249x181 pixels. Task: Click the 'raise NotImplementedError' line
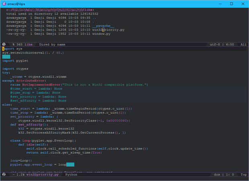click(x=79, y=85)
